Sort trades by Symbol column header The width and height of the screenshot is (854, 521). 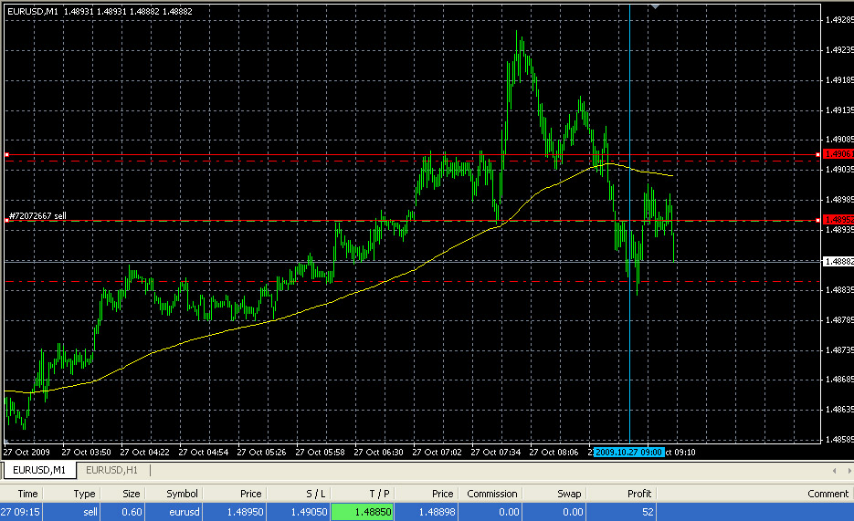coord(182,494)
